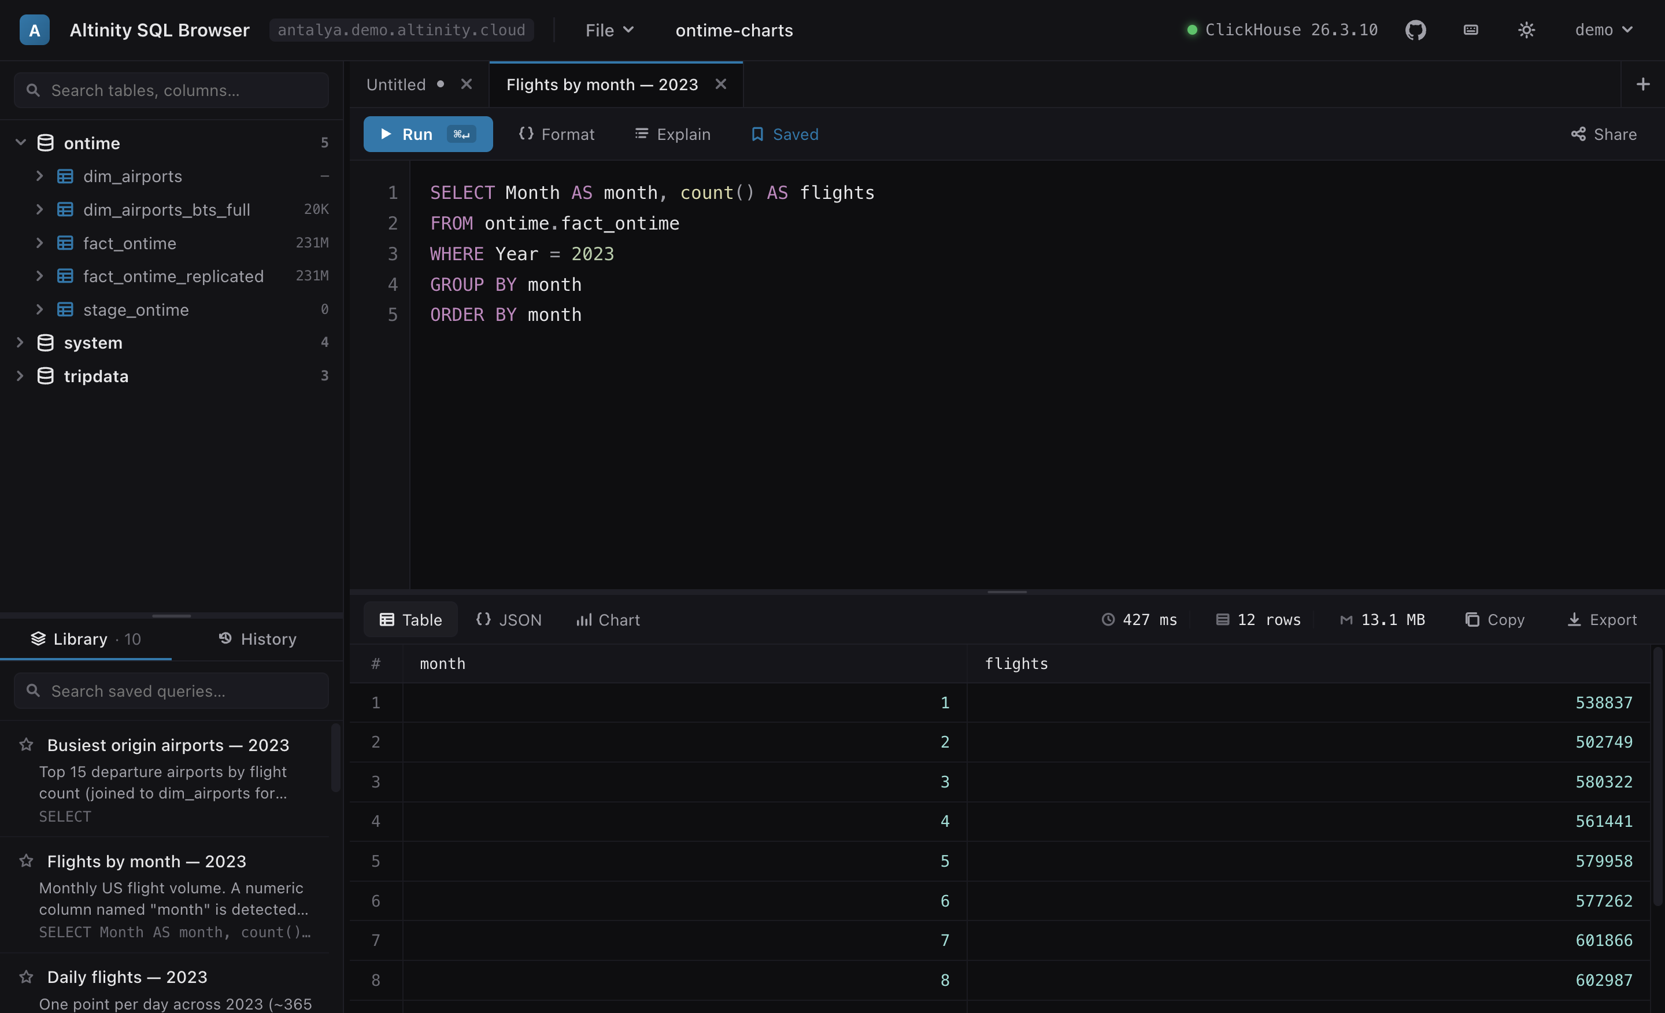Screen dimensions: 1665x1013
Task: Switch to the Untitled tab
Action: click(396, 84)
